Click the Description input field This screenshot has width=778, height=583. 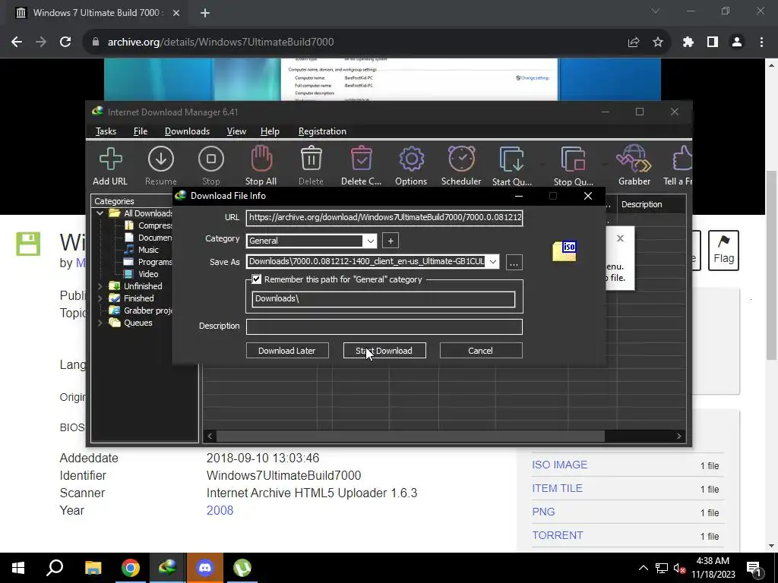point(384,326)
